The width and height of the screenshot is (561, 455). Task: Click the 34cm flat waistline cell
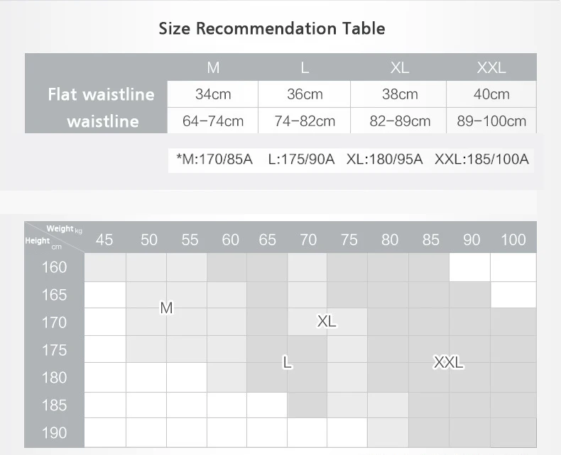pos(213,94)
